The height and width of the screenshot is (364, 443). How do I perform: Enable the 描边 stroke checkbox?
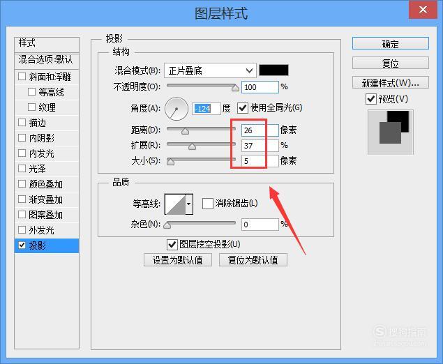22,122
